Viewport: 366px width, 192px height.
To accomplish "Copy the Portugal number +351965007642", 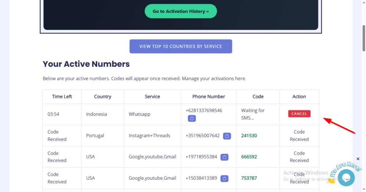I will click(x=227, y=136).
